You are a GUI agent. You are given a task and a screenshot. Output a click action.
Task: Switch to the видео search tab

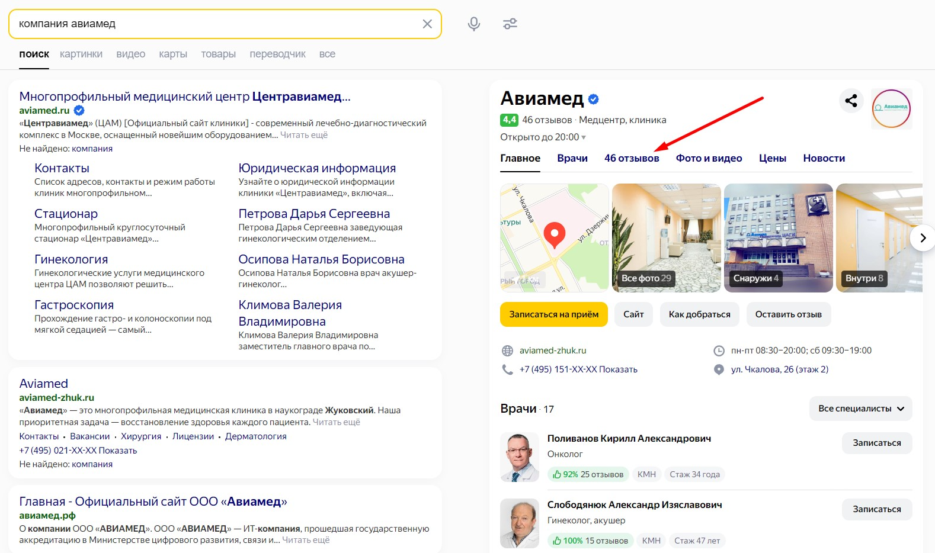[131, 54]
